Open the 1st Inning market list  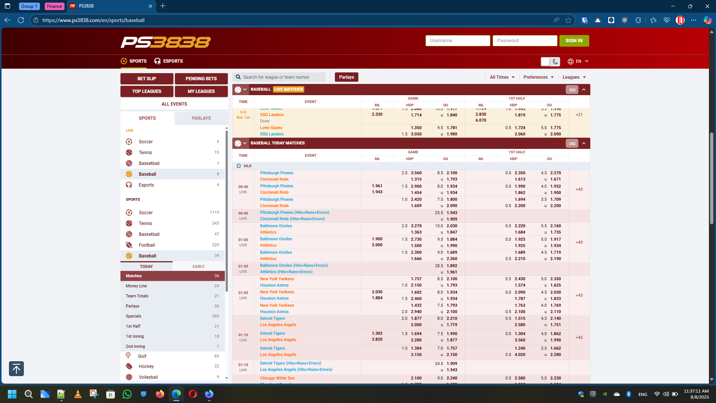tap(173, 336)
